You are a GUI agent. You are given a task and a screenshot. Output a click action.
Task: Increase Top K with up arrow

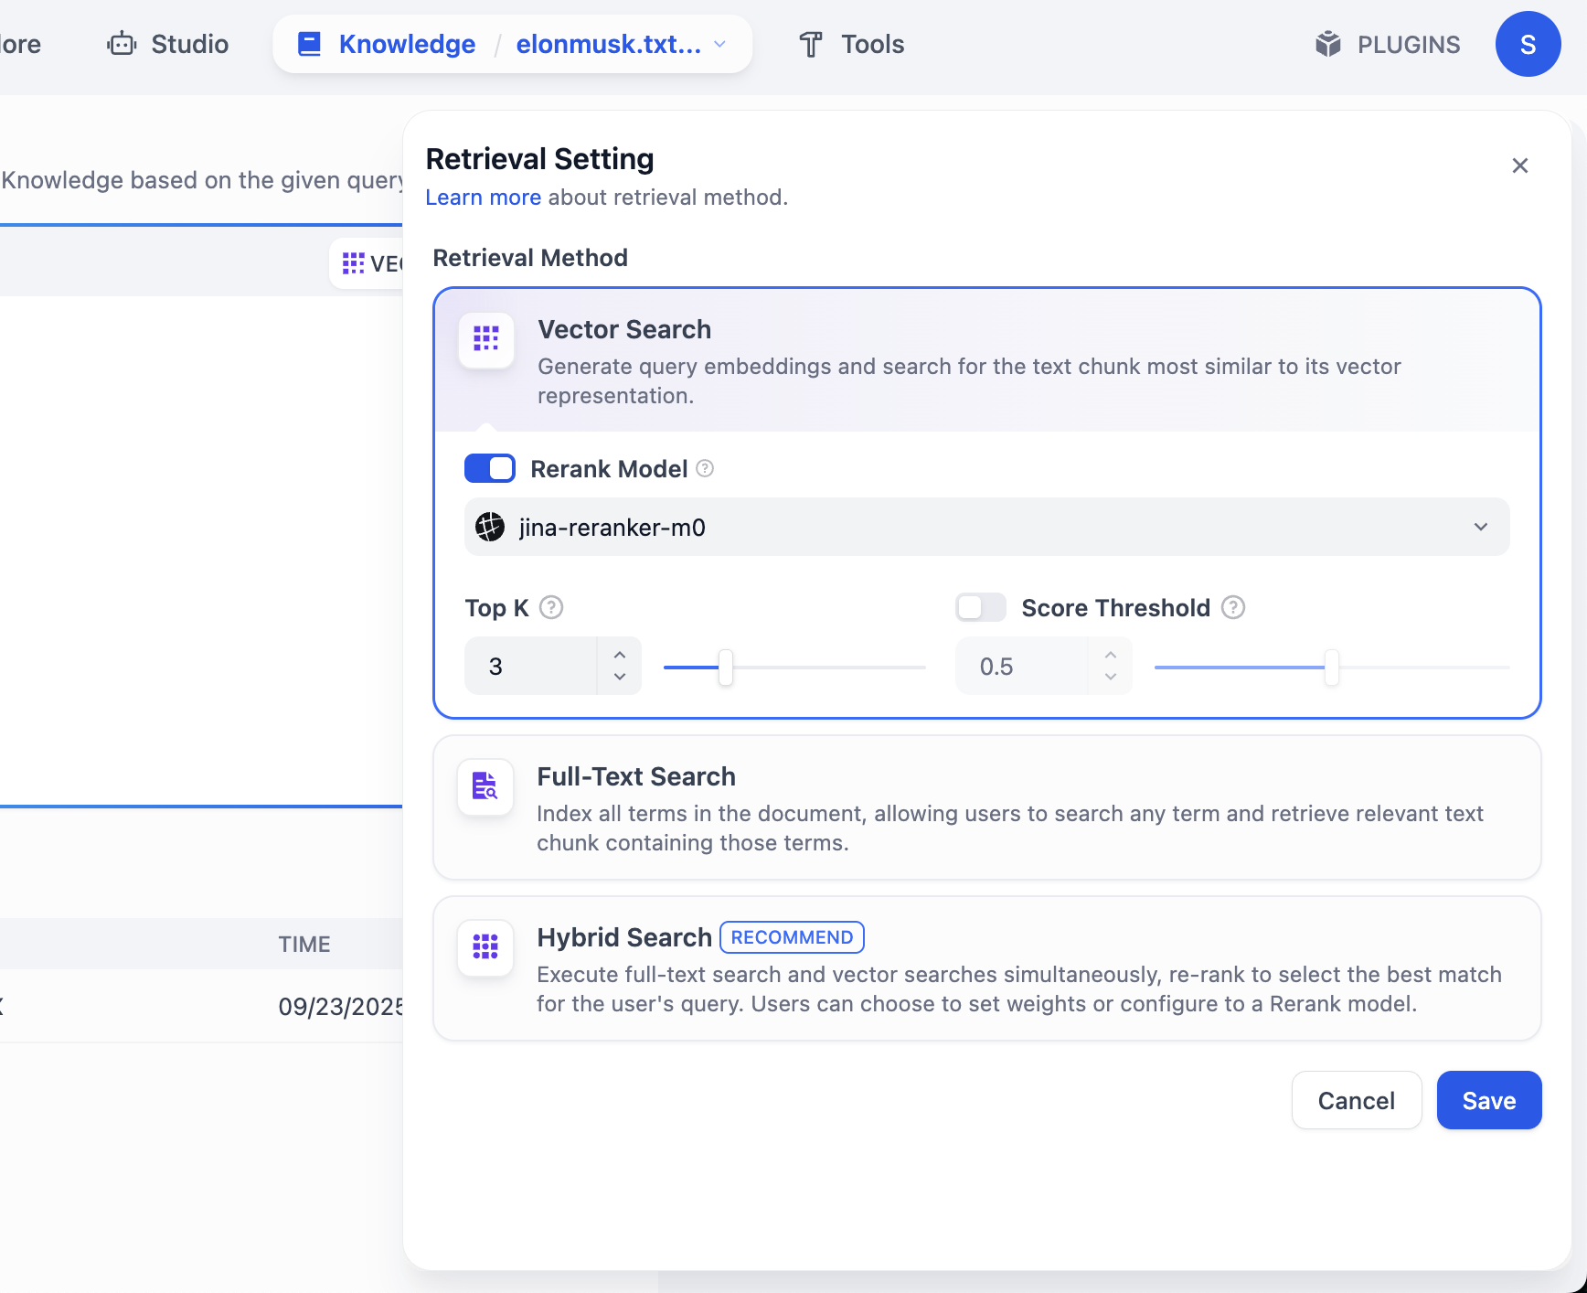[620, 655]
